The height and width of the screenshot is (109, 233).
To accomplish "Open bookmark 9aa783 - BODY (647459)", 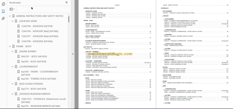I will [34, 61].
